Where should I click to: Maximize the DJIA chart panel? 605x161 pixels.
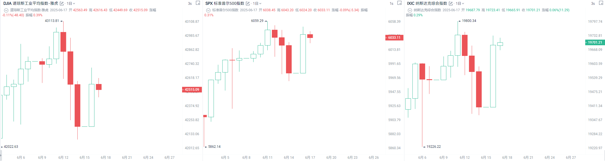[x=198, y=3]
